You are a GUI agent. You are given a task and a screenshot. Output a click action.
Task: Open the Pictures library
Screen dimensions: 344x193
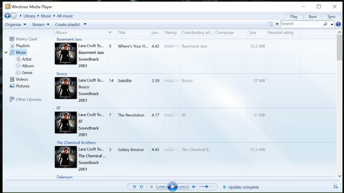22,86
